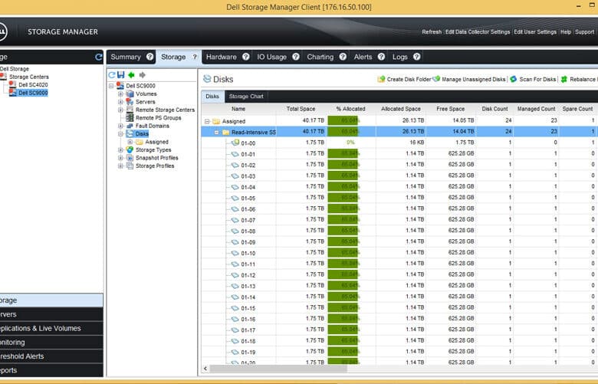This screenshot has height=384, width=598.
Task: Expand the Fault Domains node
Action: pos(120,126)
